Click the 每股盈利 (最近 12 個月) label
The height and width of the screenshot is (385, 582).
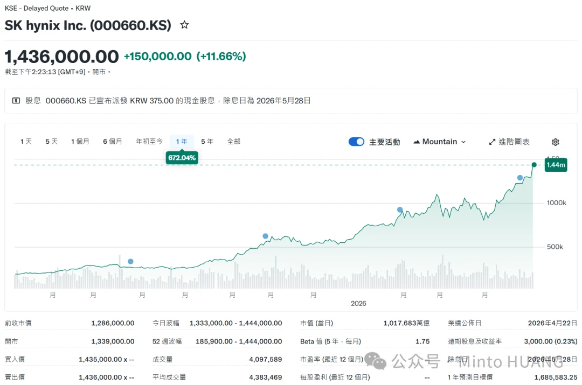pos(335,377)
